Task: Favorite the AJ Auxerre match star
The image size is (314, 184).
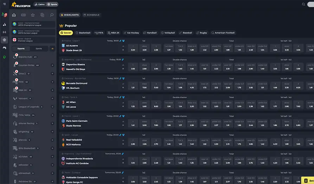Action: coord(123,50)
